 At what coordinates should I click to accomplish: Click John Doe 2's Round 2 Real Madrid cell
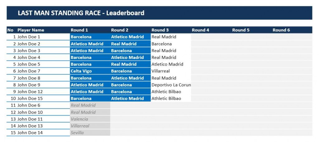131,44
